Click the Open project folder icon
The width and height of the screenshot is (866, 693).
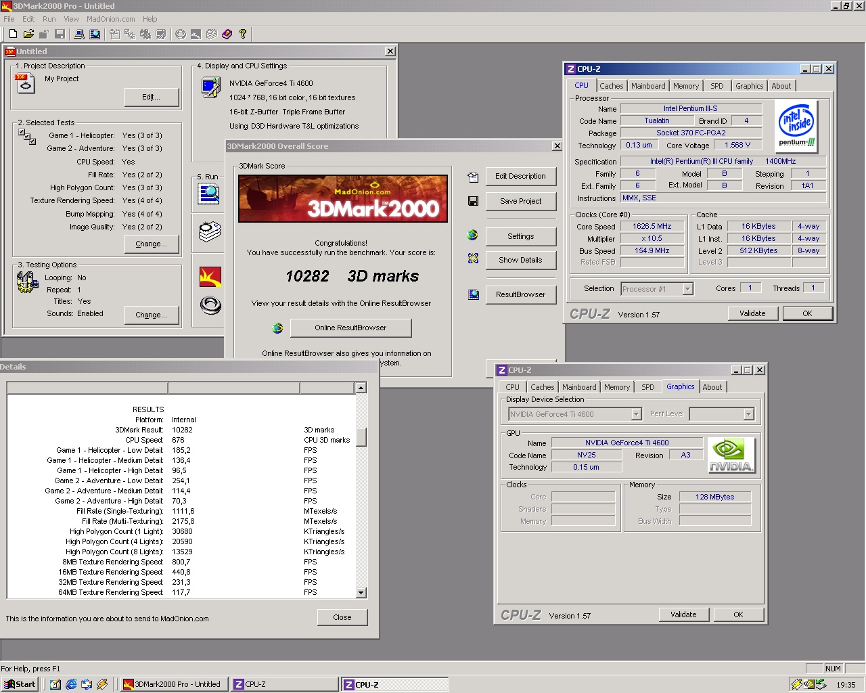28,34
